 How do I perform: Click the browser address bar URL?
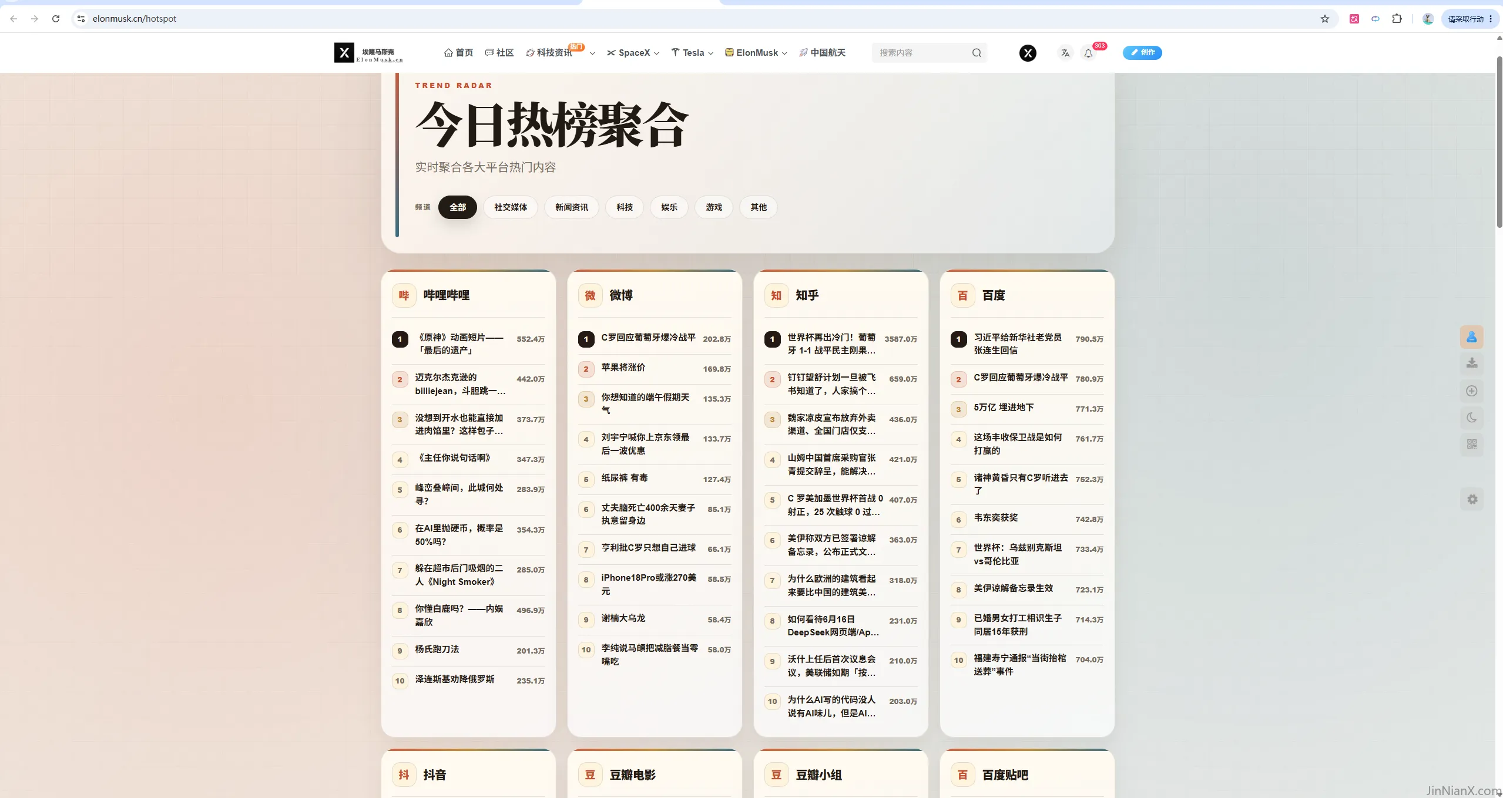pos(135,19)
